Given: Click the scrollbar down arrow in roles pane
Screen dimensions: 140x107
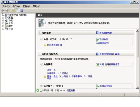Looking at the screenshot, I should (x=137, y=87).
